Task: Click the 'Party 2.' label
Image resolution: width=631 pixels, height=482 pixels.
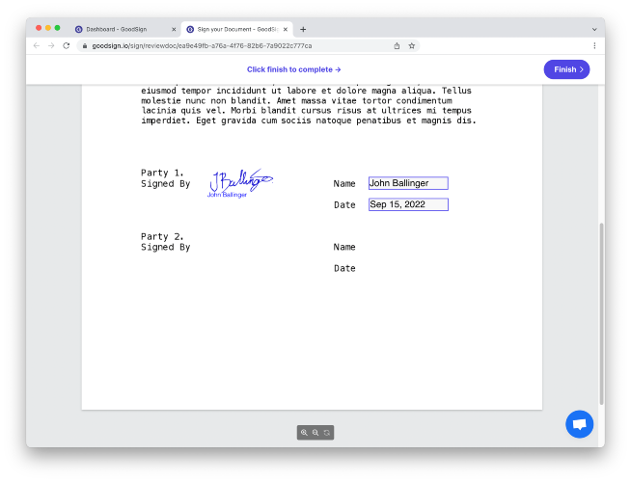Action: (162, 236)
